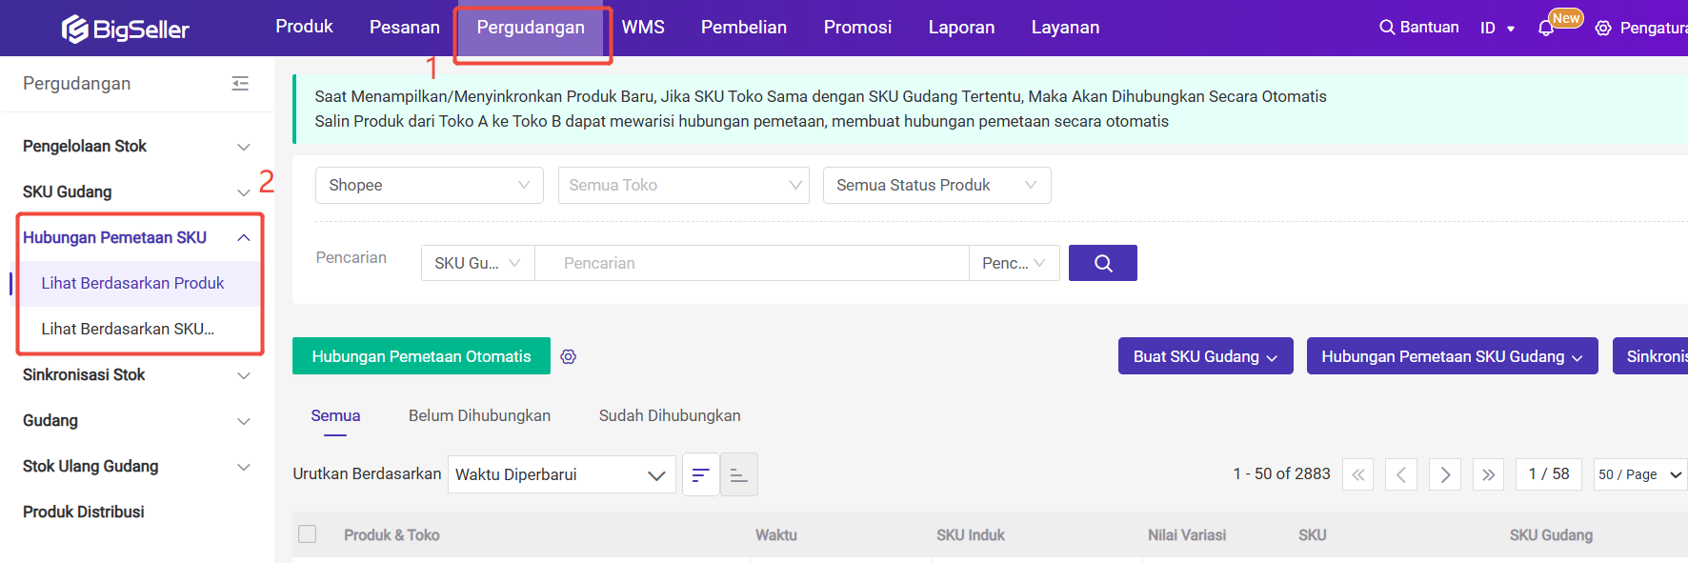1688x563 pixels.
Task: Click the SKU Gudang table column header
Action: (x=1551, y=535)
